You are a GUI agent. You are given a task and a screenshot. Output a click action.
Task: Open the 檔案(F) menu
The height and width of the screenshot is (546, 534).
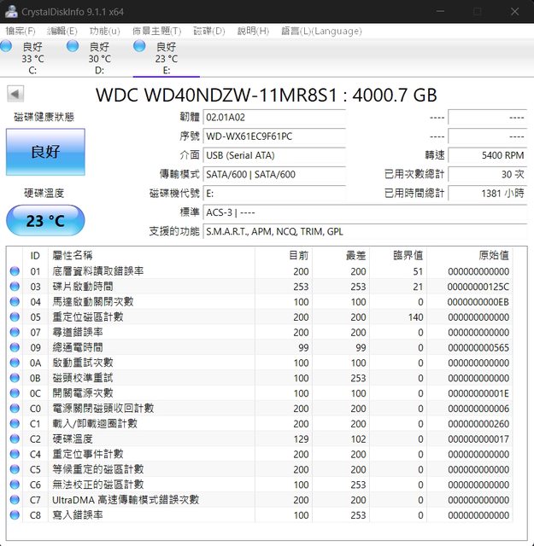(21, 31)
